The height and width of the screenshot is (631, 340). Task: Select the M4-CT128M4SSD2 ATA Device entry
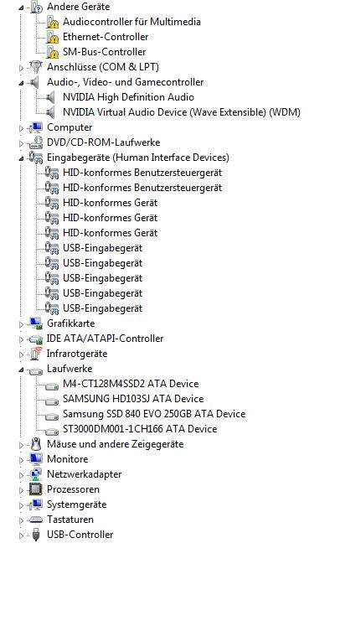(x=131, y=384)
